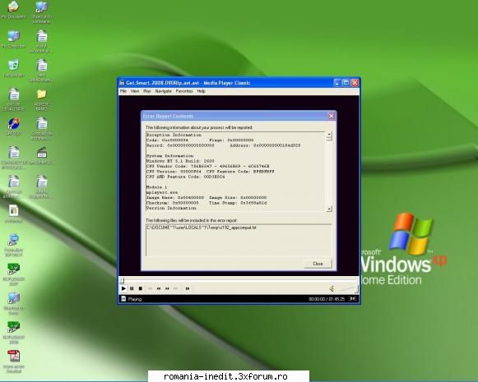Open the Play menu
478x382 pixels.
click(x=147, y=91)
